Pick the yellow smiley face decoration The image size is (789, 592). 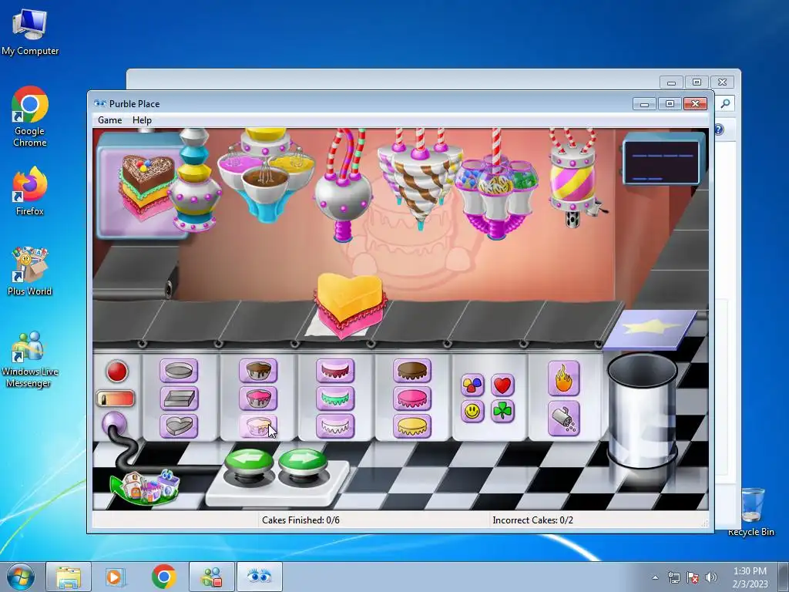(x=472, y=412)
